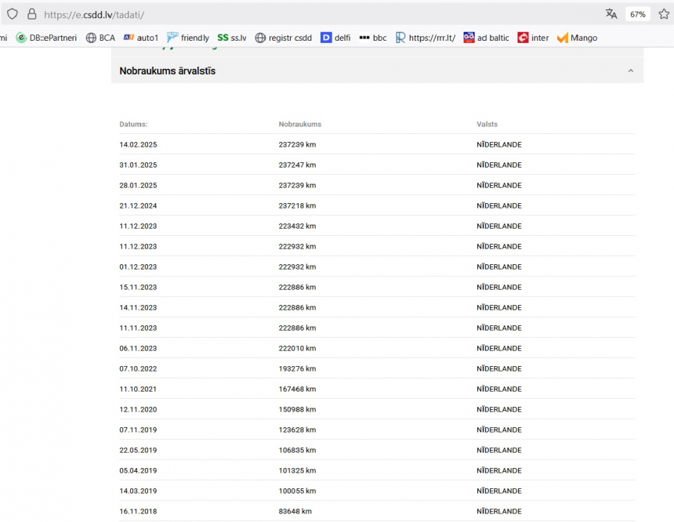
Task: Select the date 12.11.2020
Action: point(138,409)
